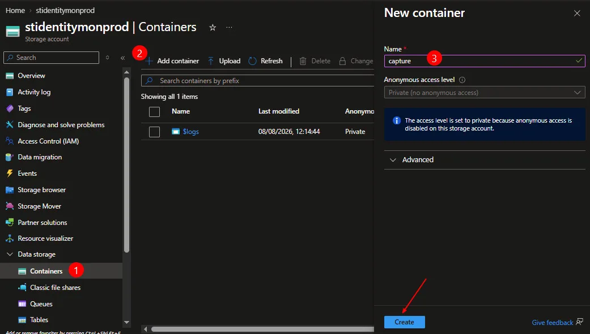Click the $logs container icon
This screenshot has height=334, width=590.
point(176,131)
